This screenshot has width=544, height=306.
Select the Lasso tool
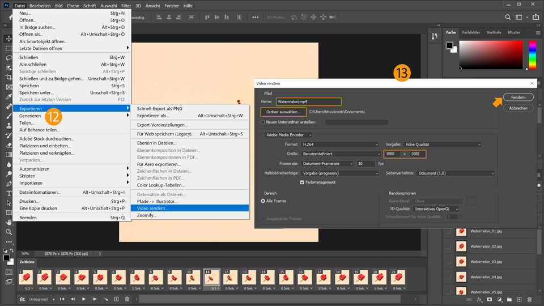coord(8,58)
